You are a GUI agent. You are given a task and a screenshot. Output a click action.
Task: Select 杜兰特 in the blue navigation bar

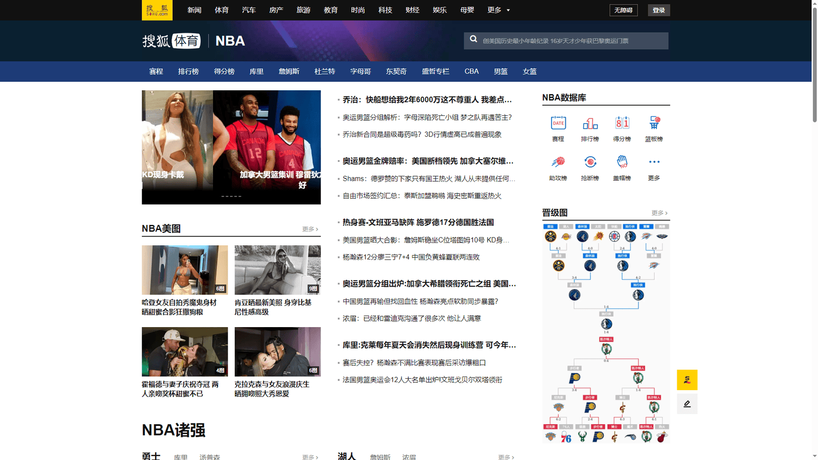[x=325, y=71]
